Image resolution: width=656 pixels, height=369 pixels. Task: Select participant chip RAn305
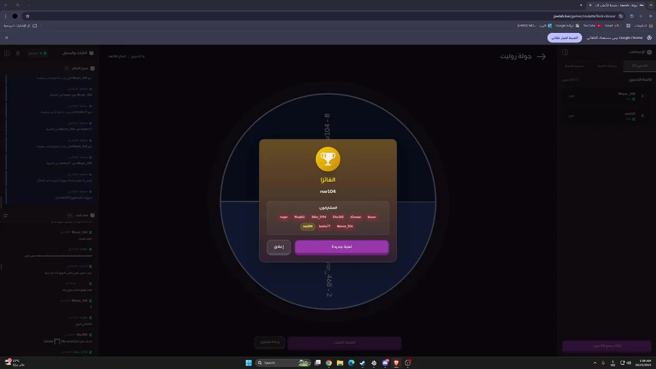click(x=338, y=217)
